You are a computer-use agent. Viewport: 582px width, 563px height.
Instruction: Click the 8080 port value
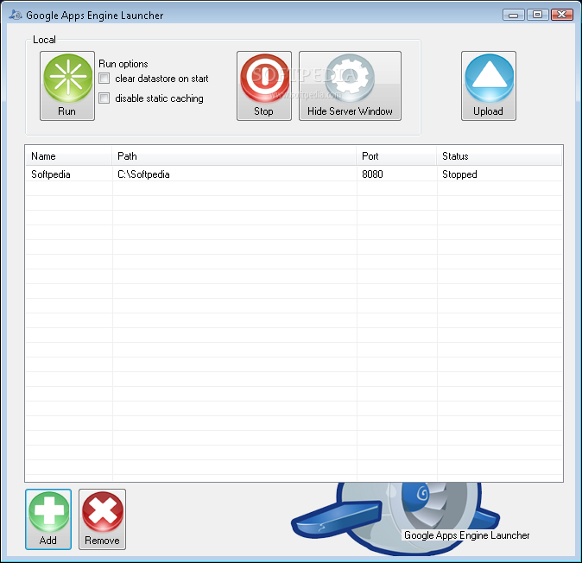pyautogui.click(x=372, y=174)
